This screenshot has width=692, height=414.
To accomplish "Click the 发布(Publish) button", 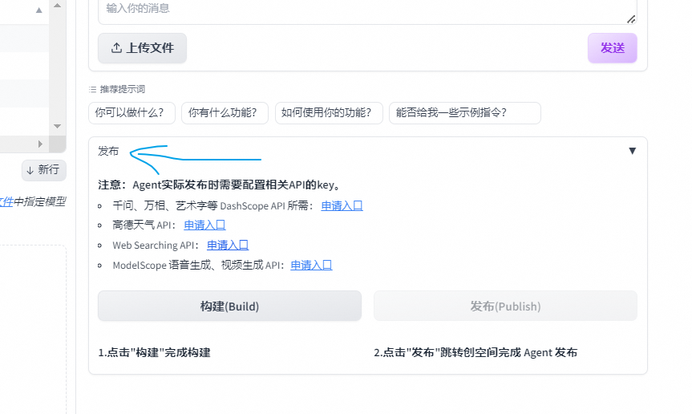I will pyautogui.click(x=505, y=306).
